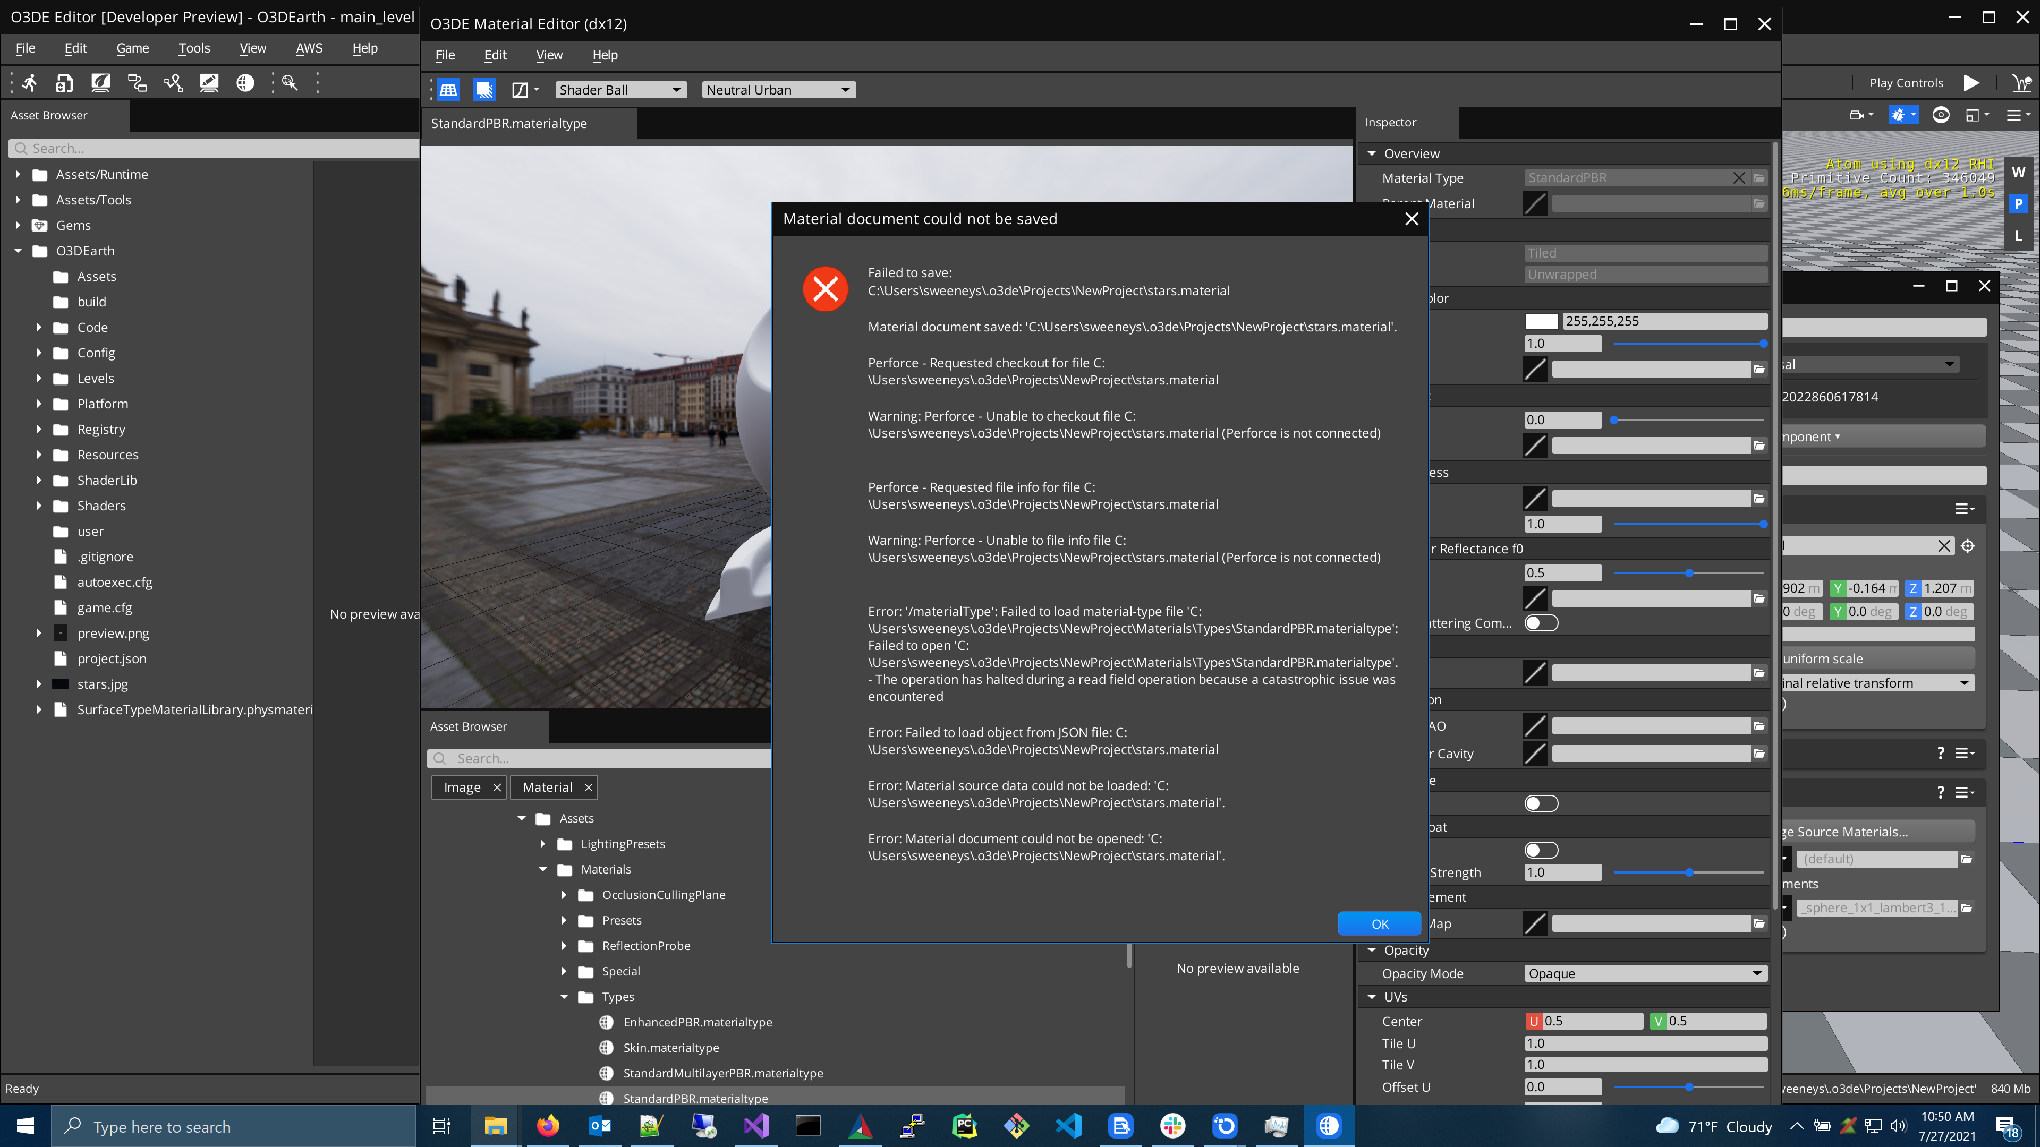Collapse the Types folder in Asset Browser
This screenshot has height=1147, width=2040.
564,997
